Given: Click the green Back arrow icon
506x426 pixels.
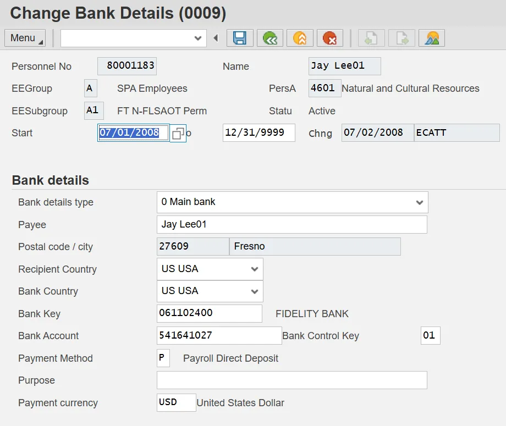Looking at the screenshot, I should click(x=269, y=38).
